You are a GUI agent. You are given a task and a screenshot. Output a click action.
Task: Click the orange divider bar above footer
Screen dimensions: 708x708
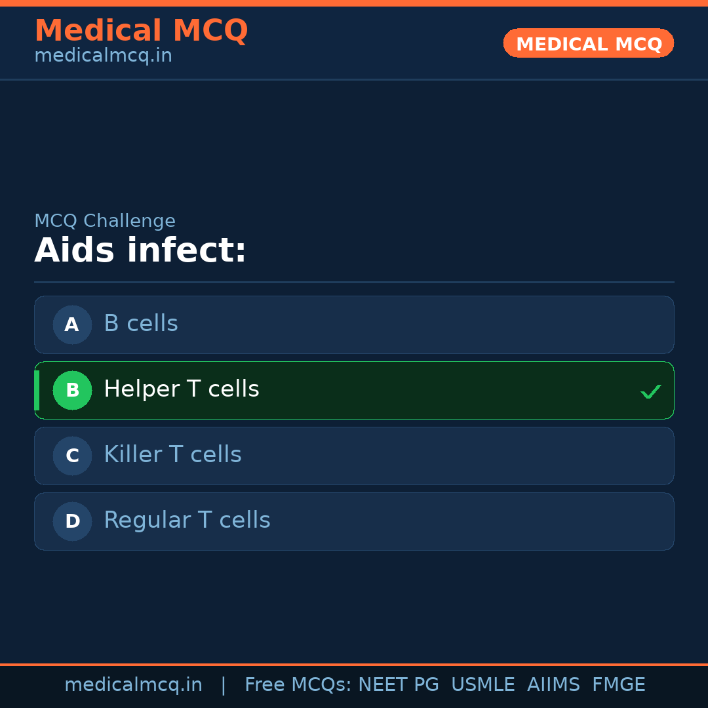click(x=354, y=664)
